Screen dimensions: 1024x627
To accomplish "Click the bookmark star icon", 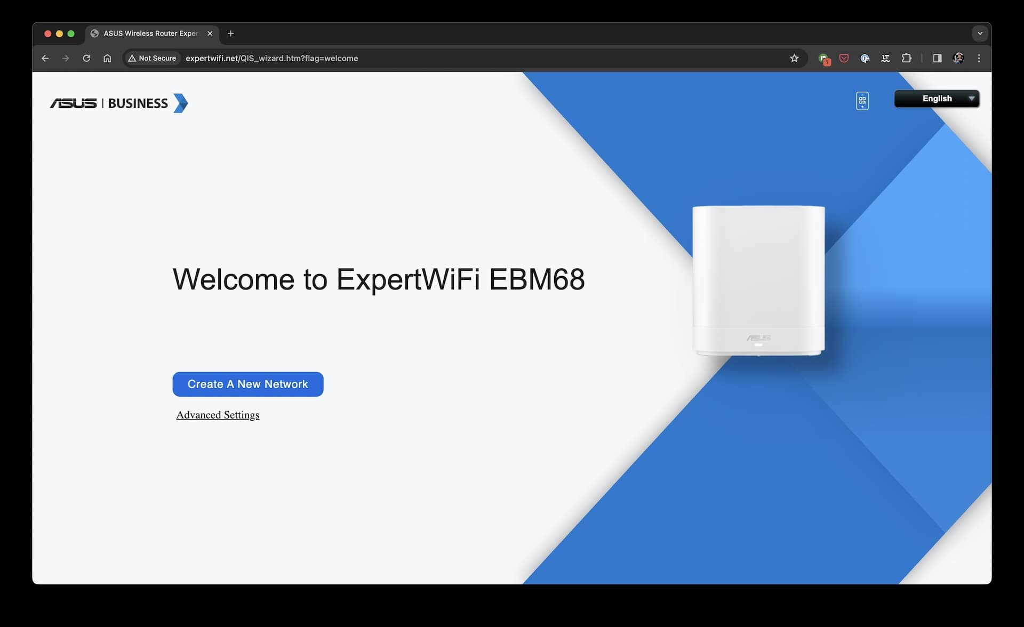I will (x=794, y=58).
